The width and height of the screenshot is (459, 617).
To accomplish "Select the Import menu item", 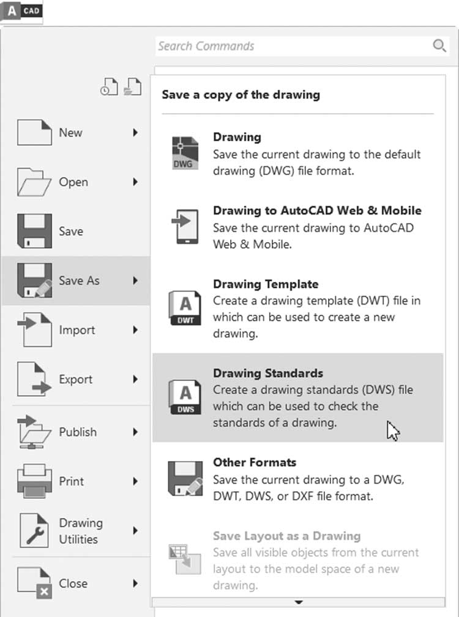I will 76,330.
